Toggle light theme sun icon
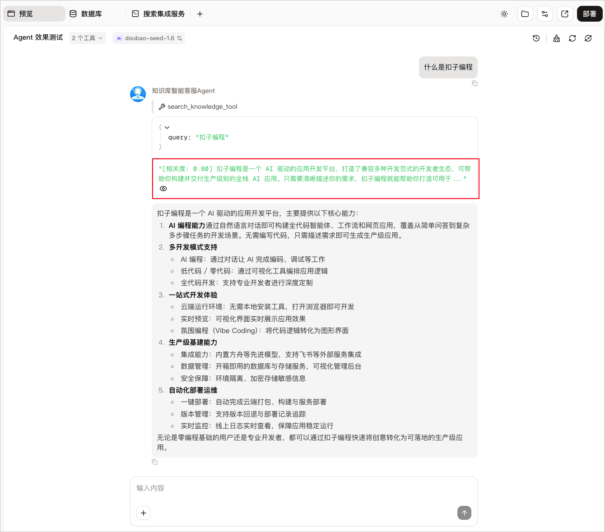 coord(504,14)
